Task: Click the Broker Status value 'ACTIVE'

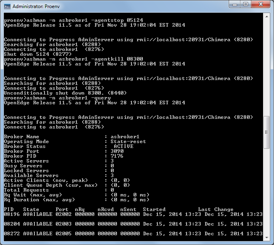Action: click(x=123, y=146)
